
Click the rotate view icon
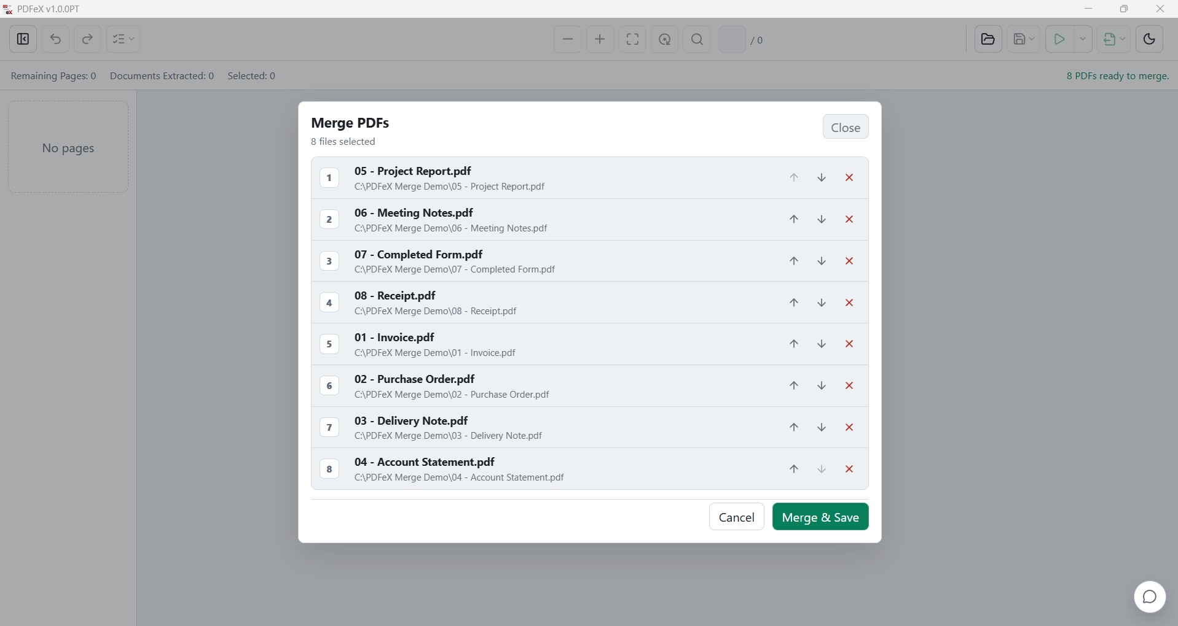pyautogui.click(x=665, y=40)
